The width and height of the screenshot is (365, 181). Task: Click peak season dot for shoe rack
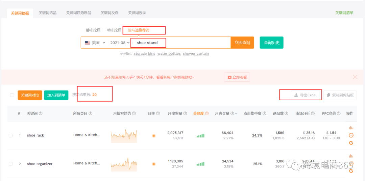(x=154, y=136)
